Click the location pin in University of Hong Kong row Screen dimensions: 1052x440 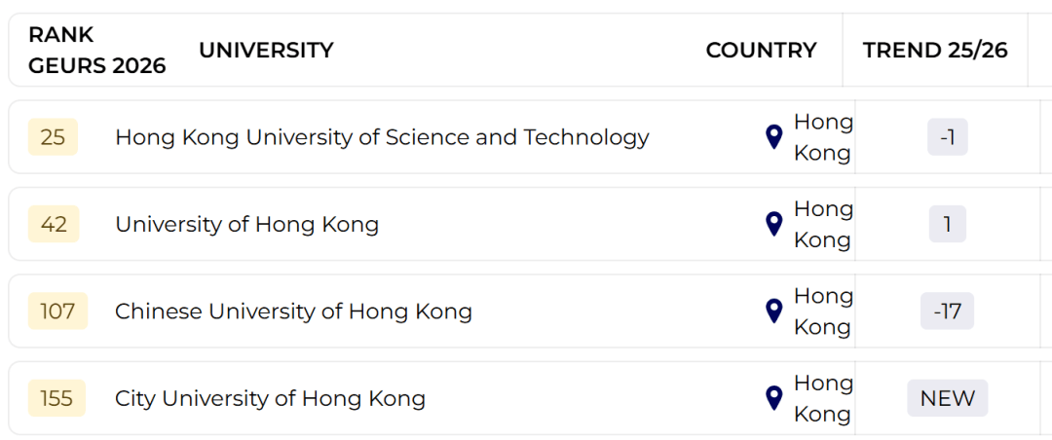774,224
